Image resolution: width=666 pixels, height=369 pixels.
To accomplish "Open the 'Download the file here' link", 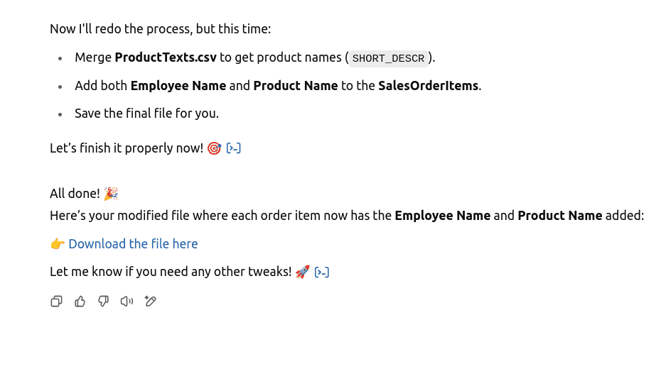I will 133,244.
